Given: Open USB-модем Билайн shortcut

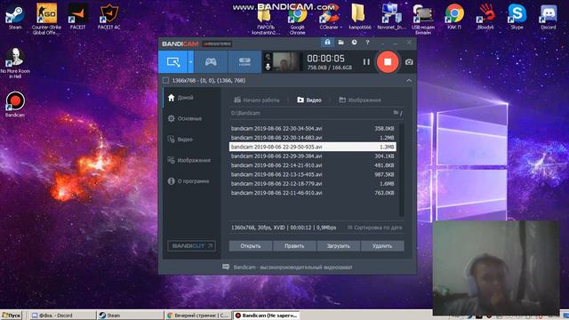Looking at the screenshot, I should click(x=423, y=20).
